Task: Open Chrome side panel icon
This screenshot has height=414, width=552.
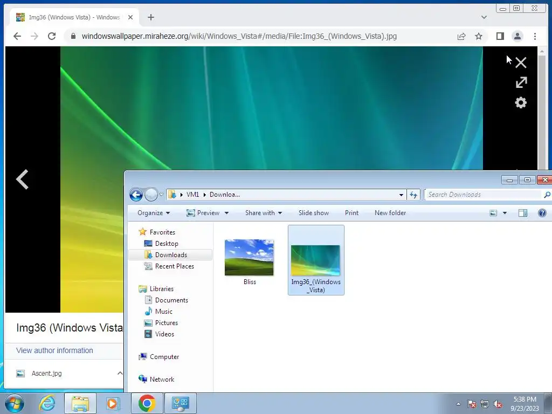Action: click(500, 36)
